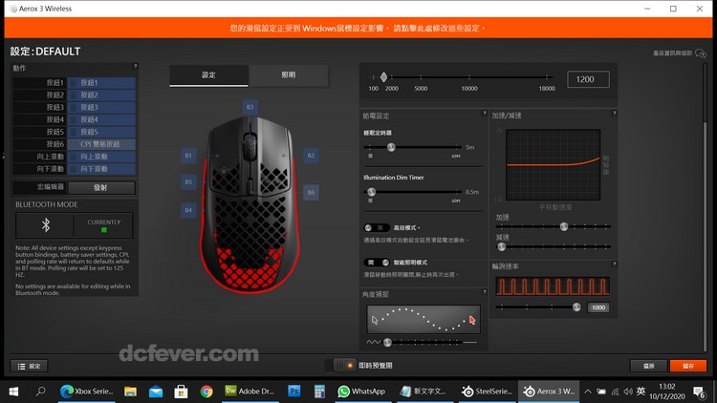Image resolution: width=717 pixels, height=403 pixels.
Task: Select the B2 button marker on the mouse
Action: click(x=311, y=156)
